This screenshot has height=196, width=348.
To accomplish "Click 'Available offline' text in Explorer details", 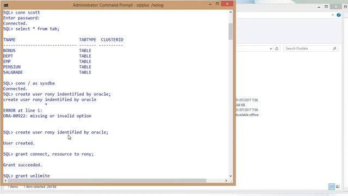I will (247, 115).
